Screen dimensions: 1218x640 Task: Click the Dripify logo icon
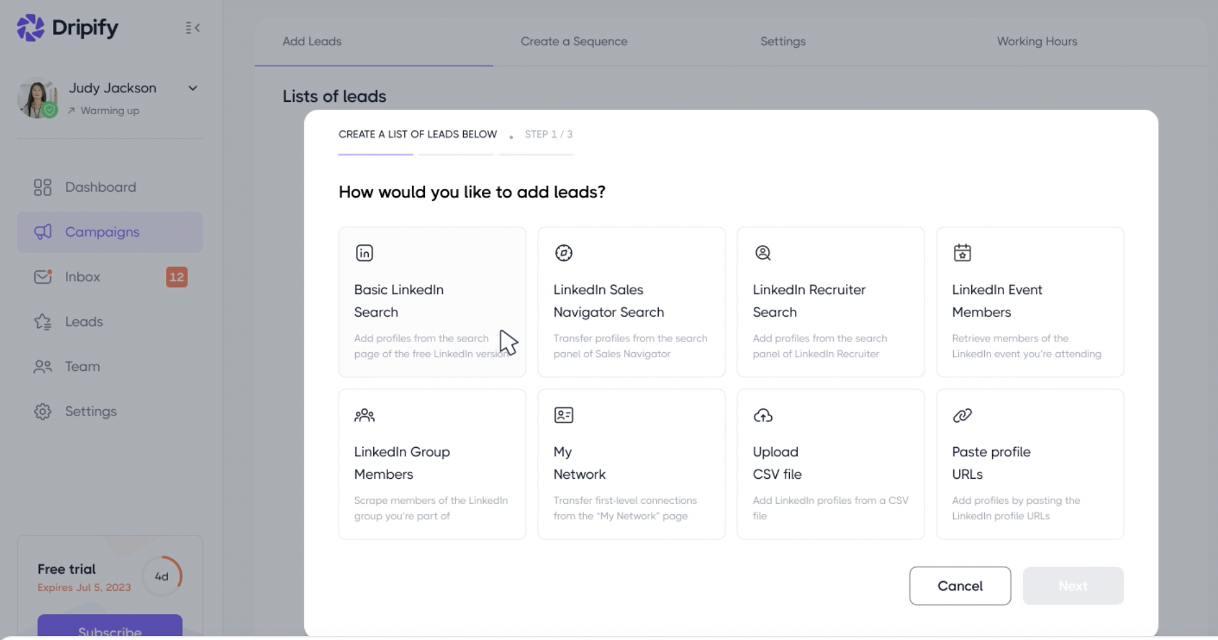(x=30, y=28)
